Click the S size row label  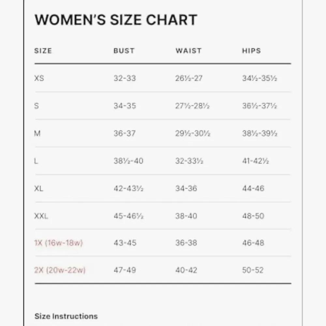[37, 106]
